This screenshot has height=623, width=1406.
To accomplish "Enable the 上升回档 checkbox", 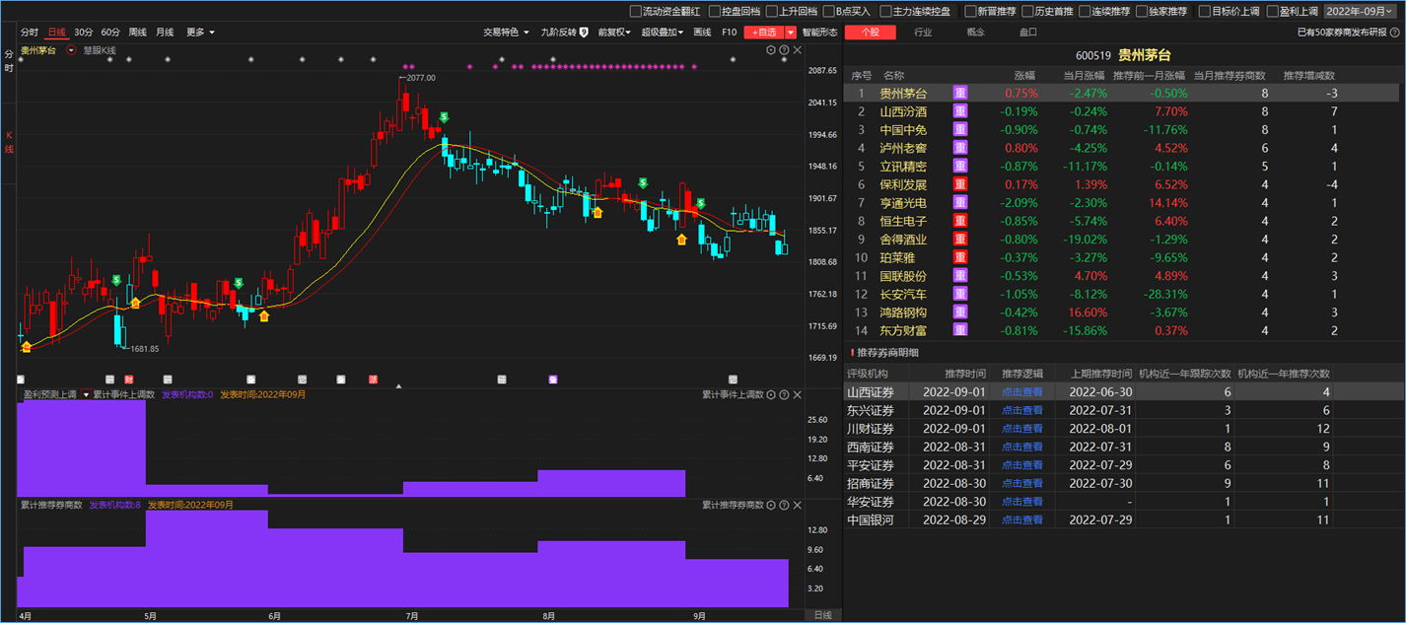I will [x=771, y=12].
